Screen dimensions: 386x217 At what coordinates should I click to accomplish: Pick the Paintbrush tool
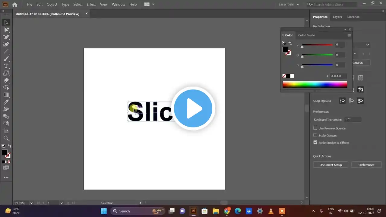click(6, 59)
